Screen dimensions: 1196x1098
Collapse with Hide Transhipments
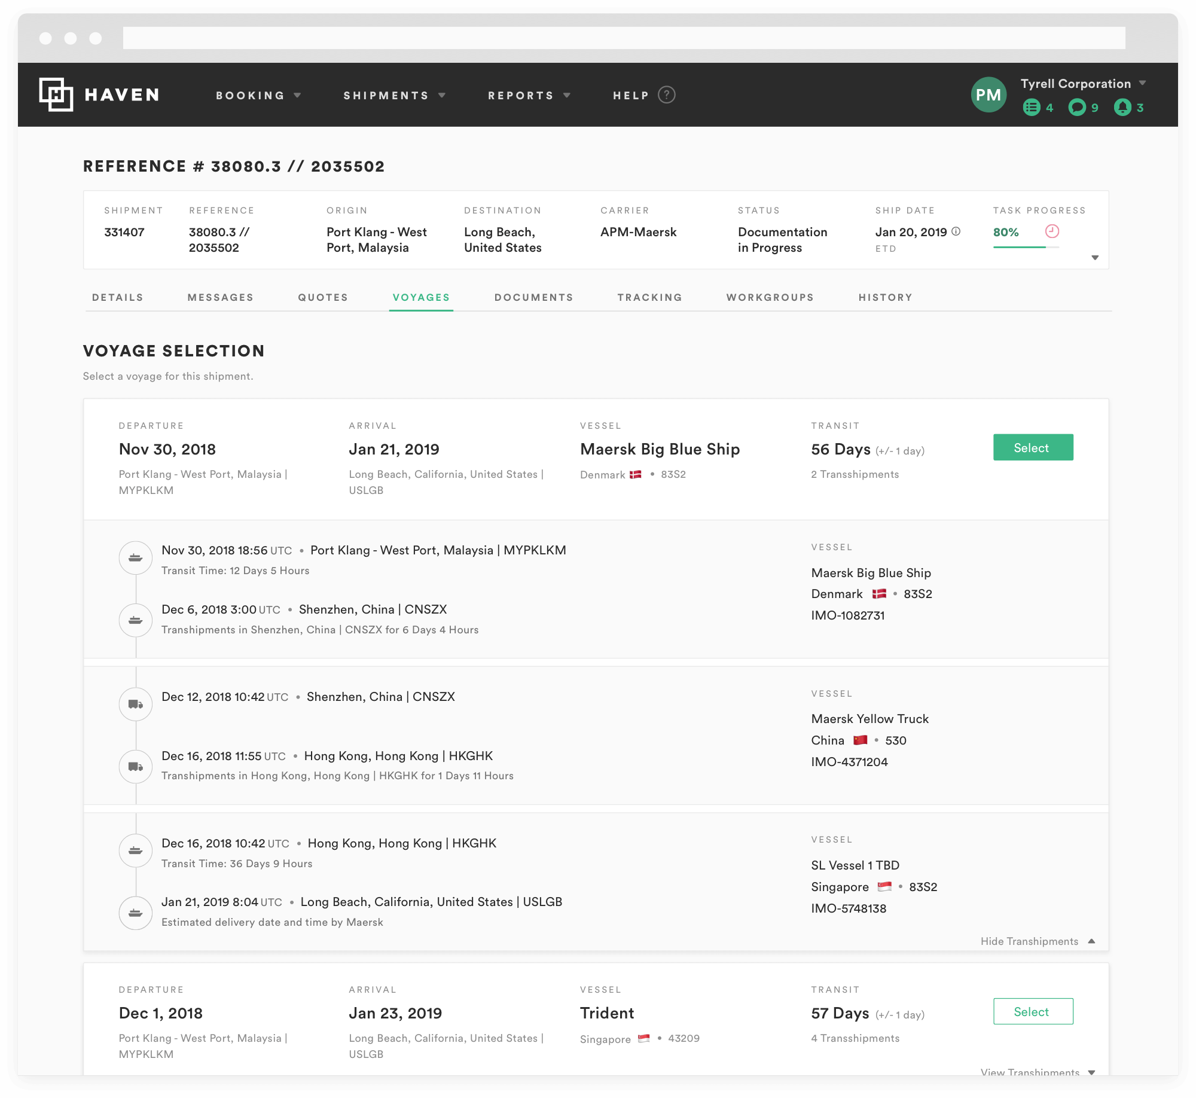click(x=1038, y=941)
